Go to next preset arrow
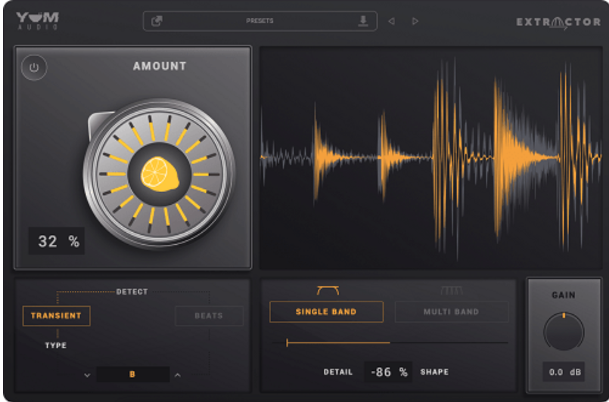 point(415,21)
